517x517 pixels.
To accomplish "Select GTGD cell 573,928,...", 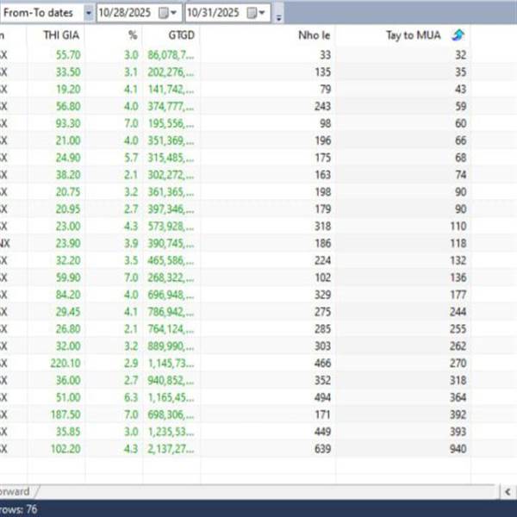I will (171, 227).
